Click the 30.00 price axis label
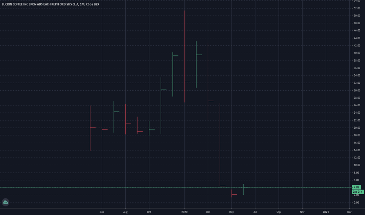The image size is (365, 215). [x=357, y=90]
